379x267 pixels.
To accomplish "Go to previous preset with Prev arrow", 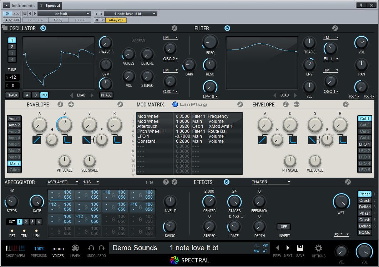I will (x=277, y=248).
